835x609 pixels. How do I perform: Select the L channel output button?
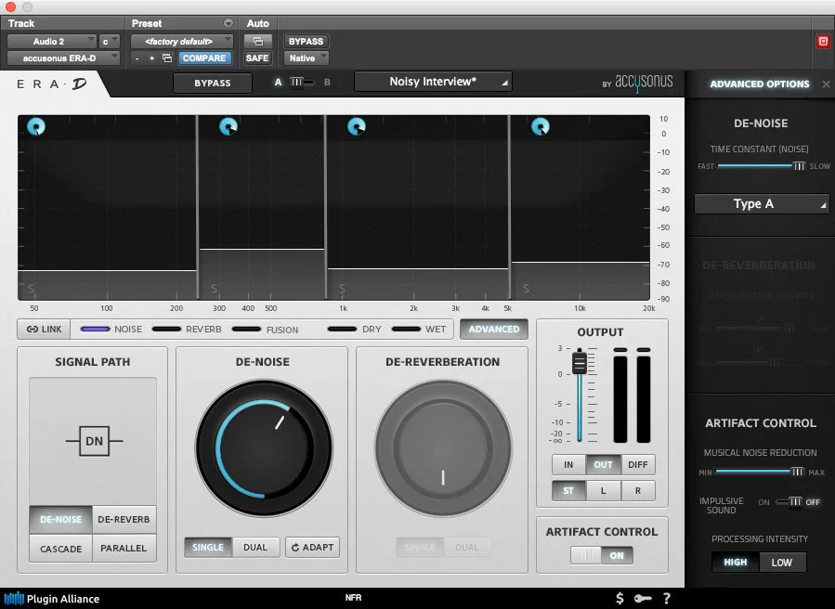[x=604, y=491]
